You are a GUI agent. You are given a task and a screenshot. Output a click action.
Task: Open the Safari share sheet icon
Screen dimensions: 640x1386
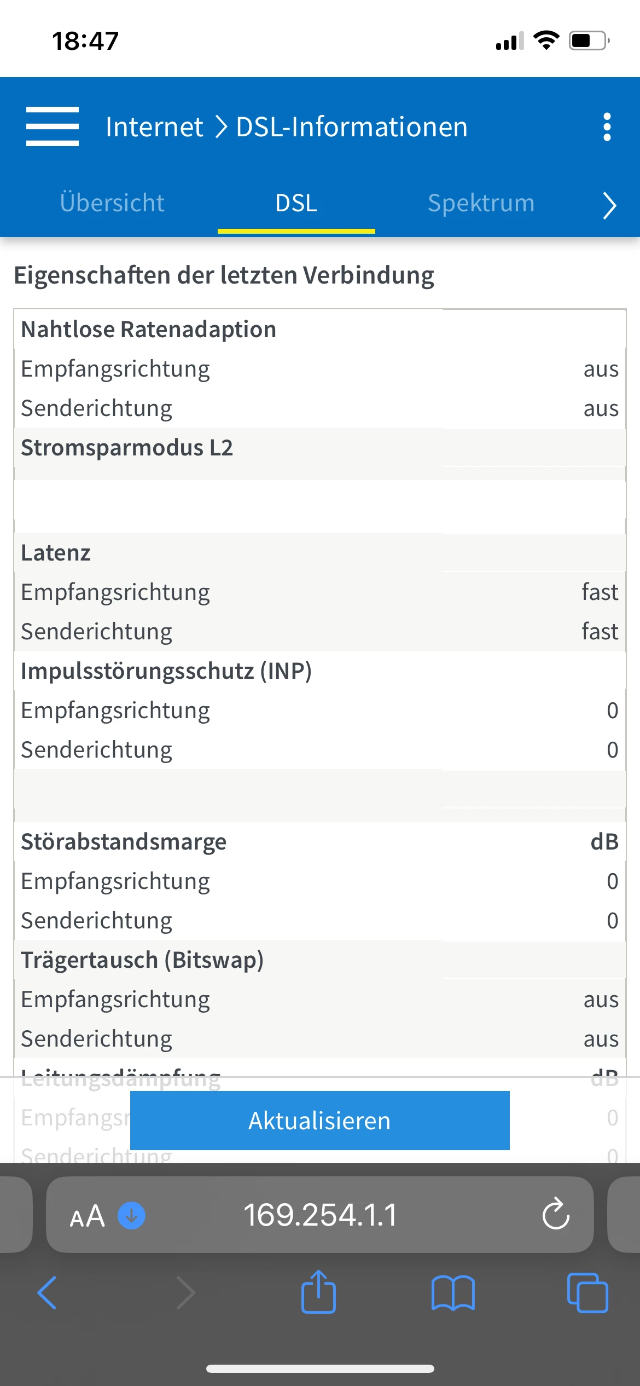[318, 1292]
